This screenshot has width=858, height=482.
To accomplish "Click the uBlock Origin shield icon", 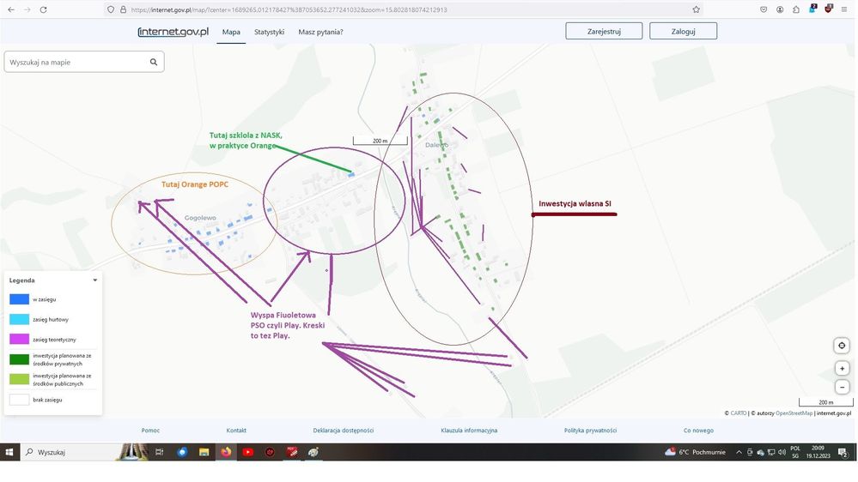I will click(x=829, y=9).
